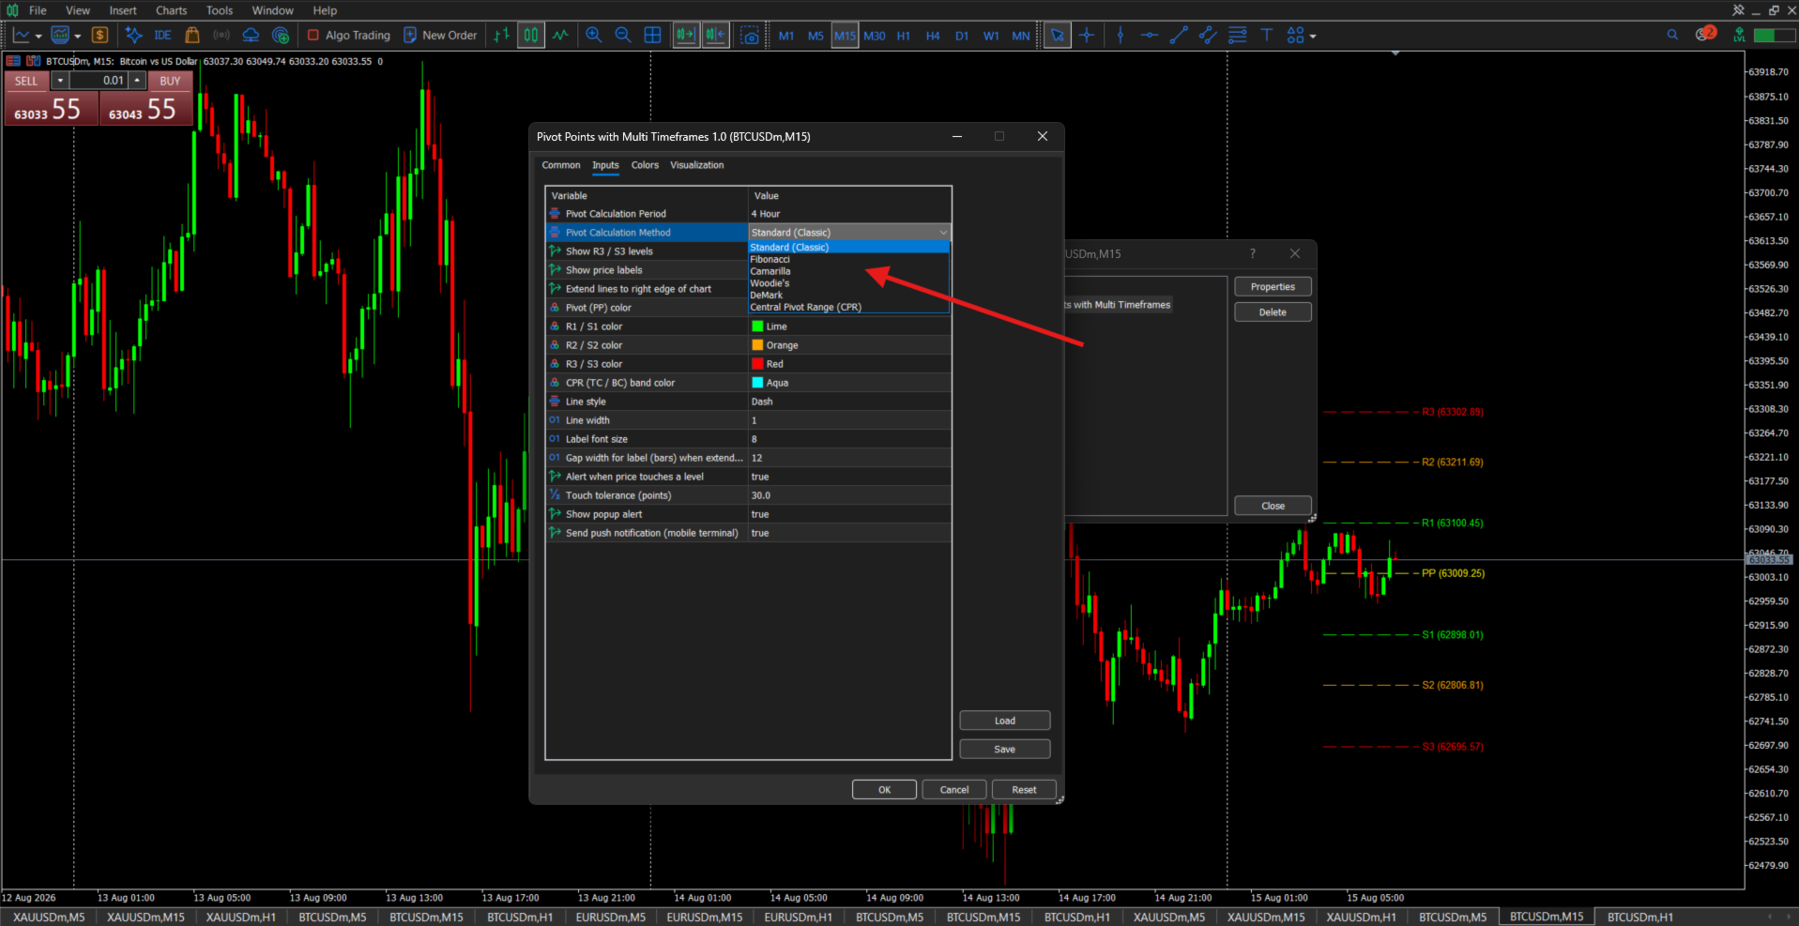This screenshot has height=926, width=1799.
Task: Open the notifications icon with badge 2
Action: coord(1705,34)
